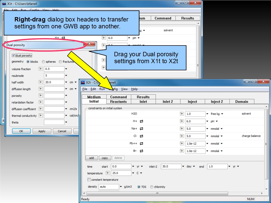Click the plus button for Pb++ row in X2t

182,143
